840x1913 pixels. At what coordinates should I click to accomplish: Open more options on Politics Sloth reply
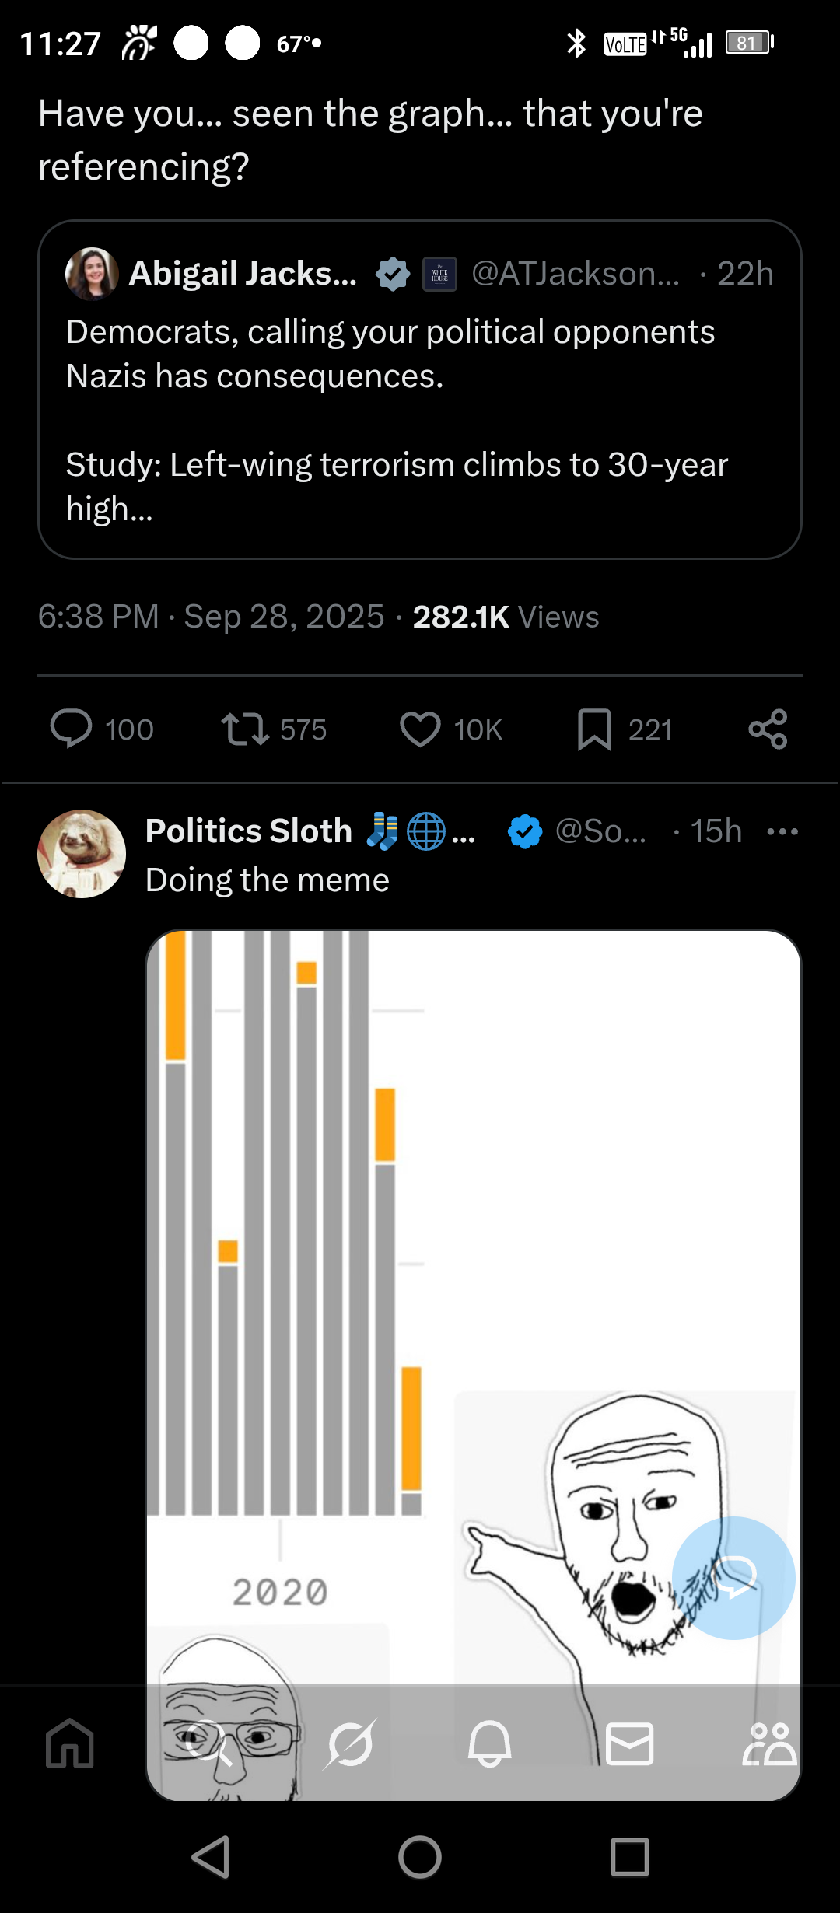(x=782, y=831)
